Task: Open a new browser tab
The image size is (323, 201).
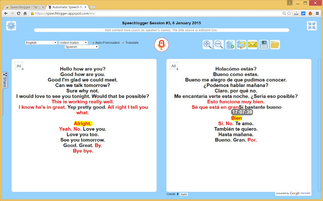Action: pyautogui.click(x=93, y=8)
